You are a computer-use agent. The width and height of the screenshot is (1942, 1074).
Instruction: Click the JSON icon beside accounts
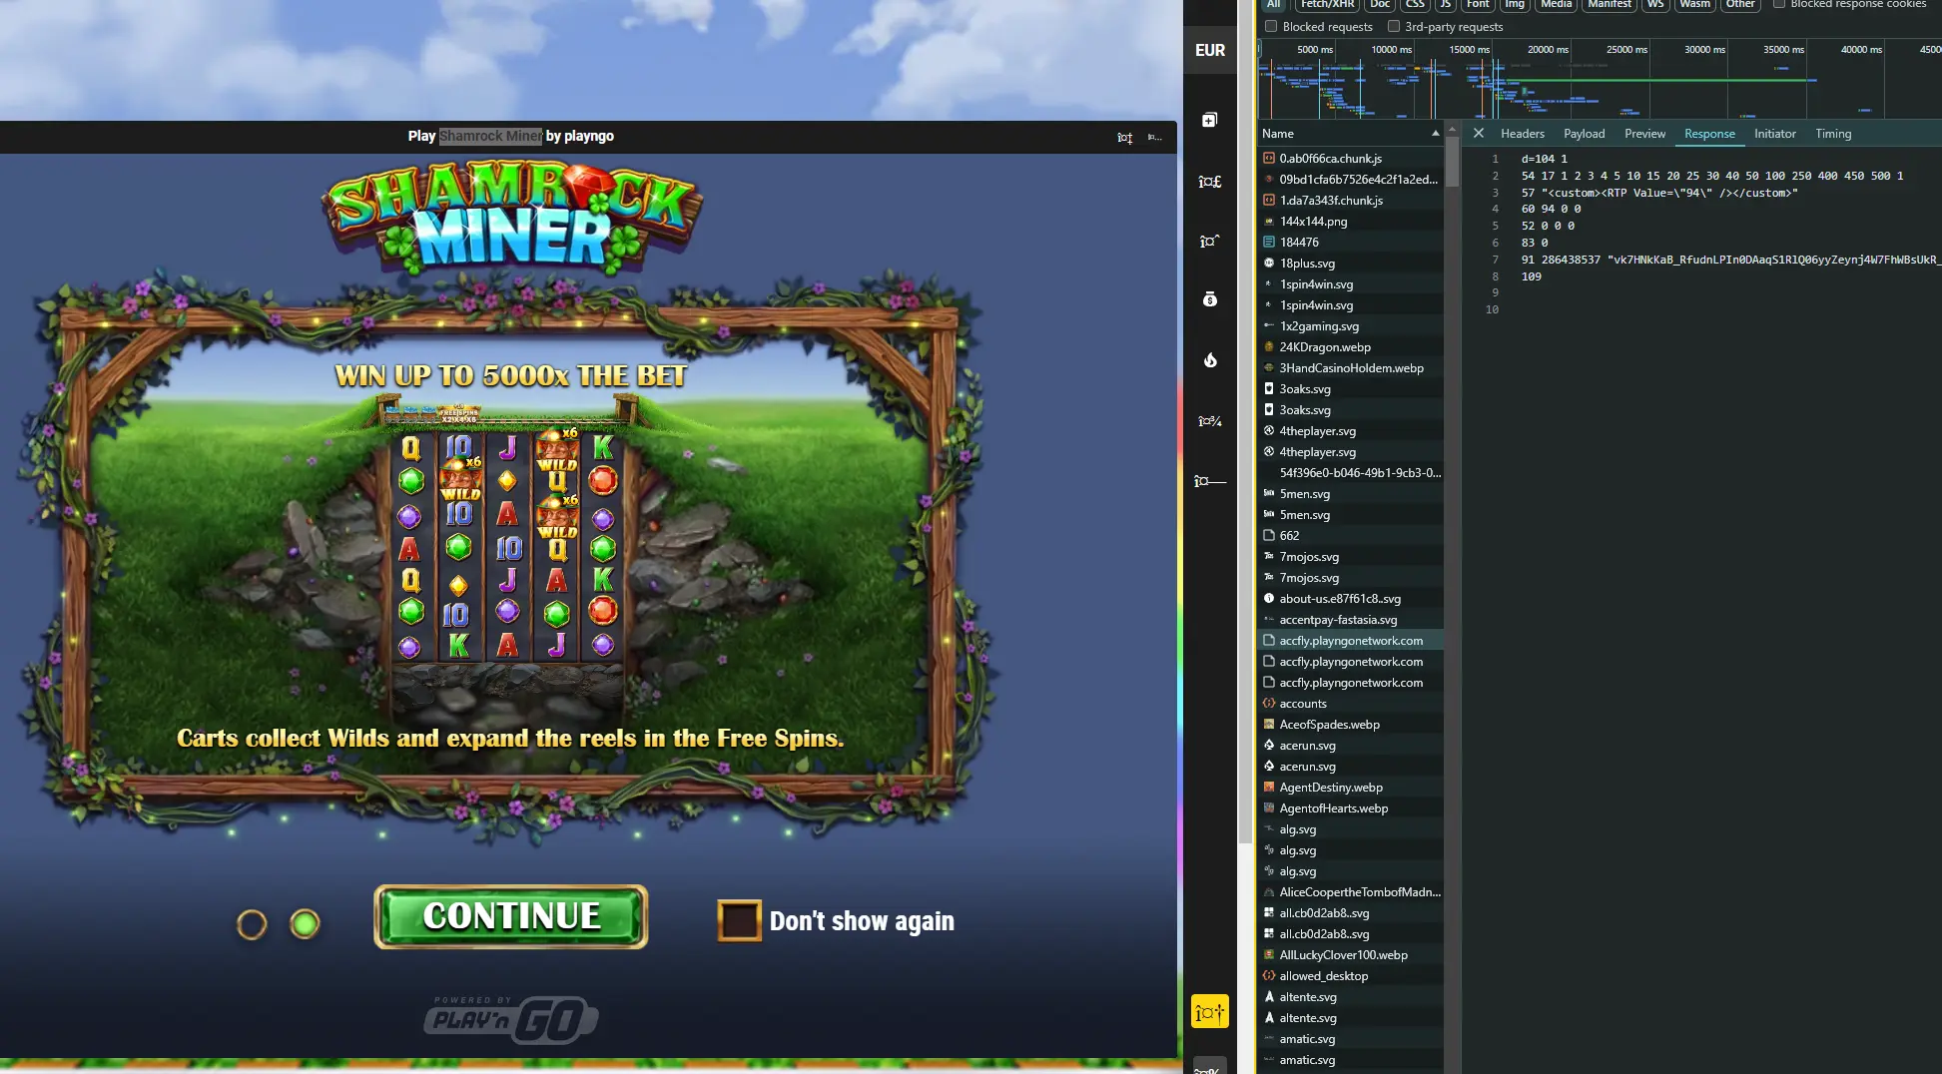(1269, 703)
